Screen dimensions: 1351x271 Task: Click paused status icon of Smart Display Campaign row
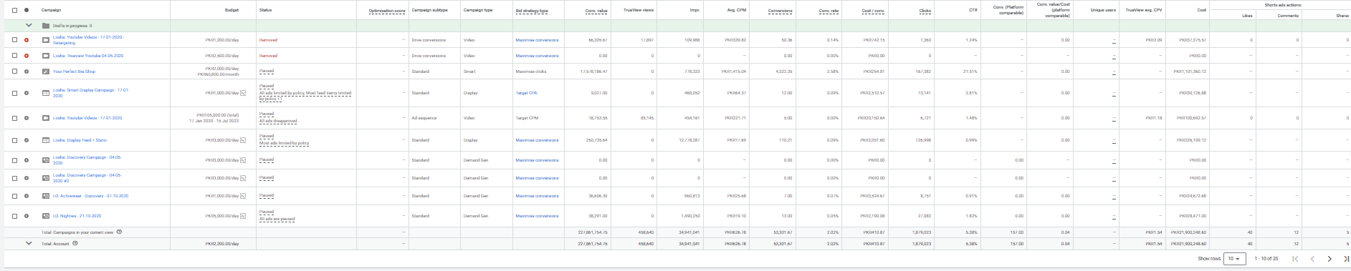tap(27, 93)
